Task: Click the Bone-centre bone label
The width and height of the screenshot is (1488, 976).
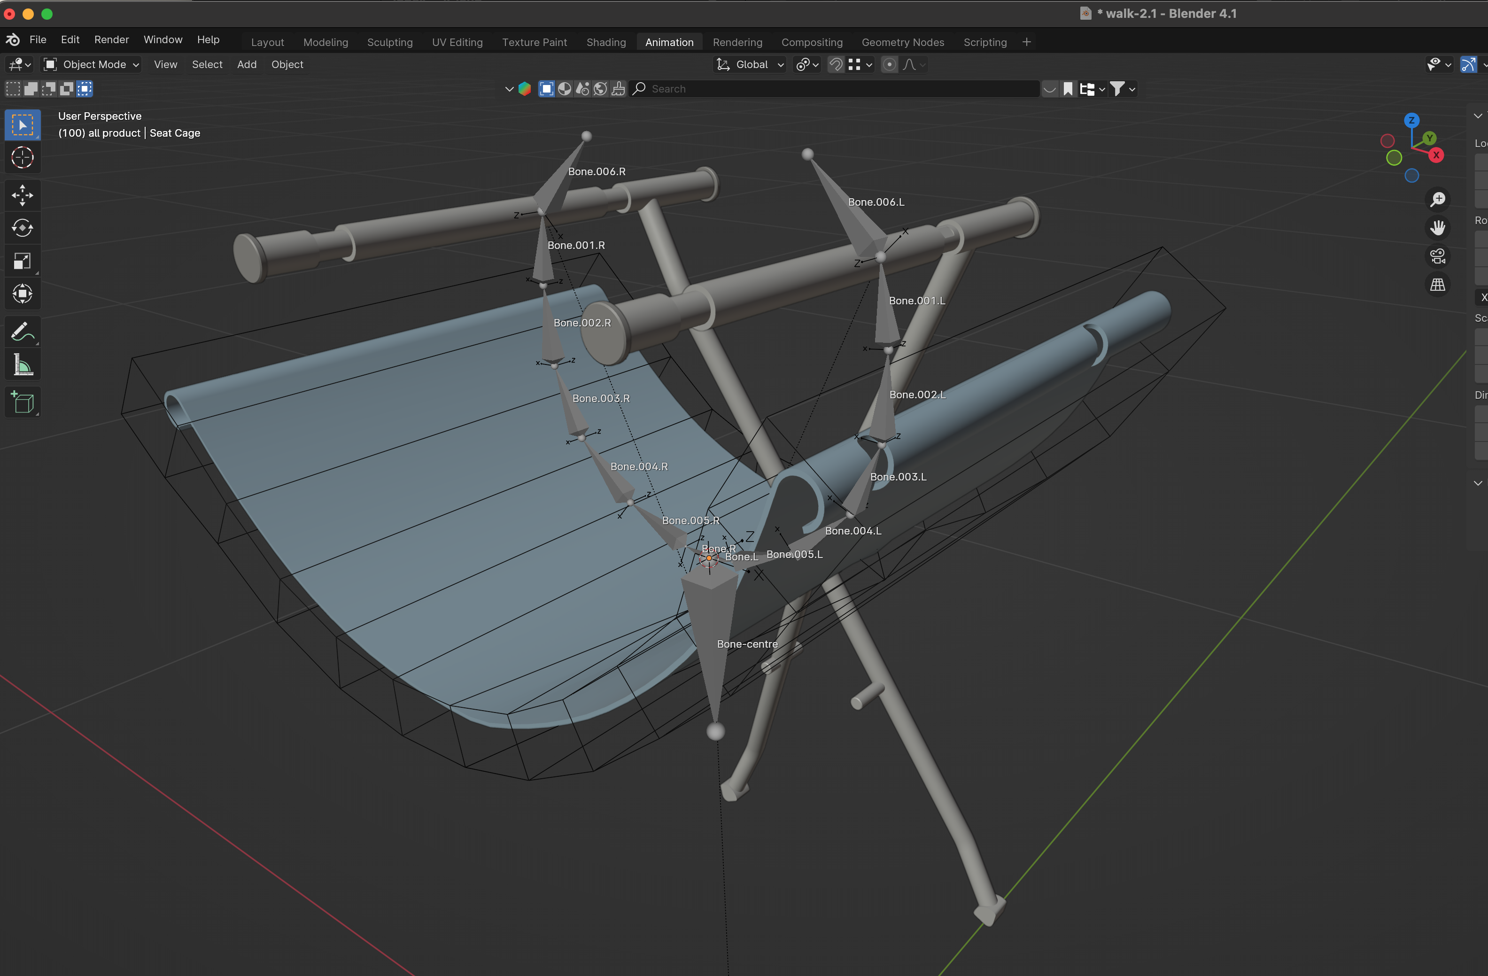Action: pos(747,644)
